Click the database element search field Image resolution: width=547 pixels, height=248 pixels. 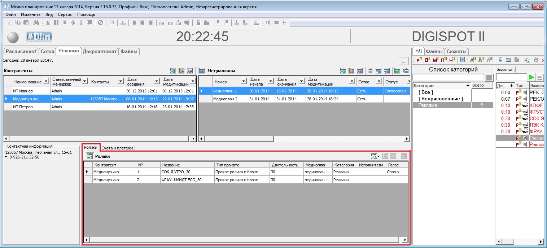click(511, 77)
